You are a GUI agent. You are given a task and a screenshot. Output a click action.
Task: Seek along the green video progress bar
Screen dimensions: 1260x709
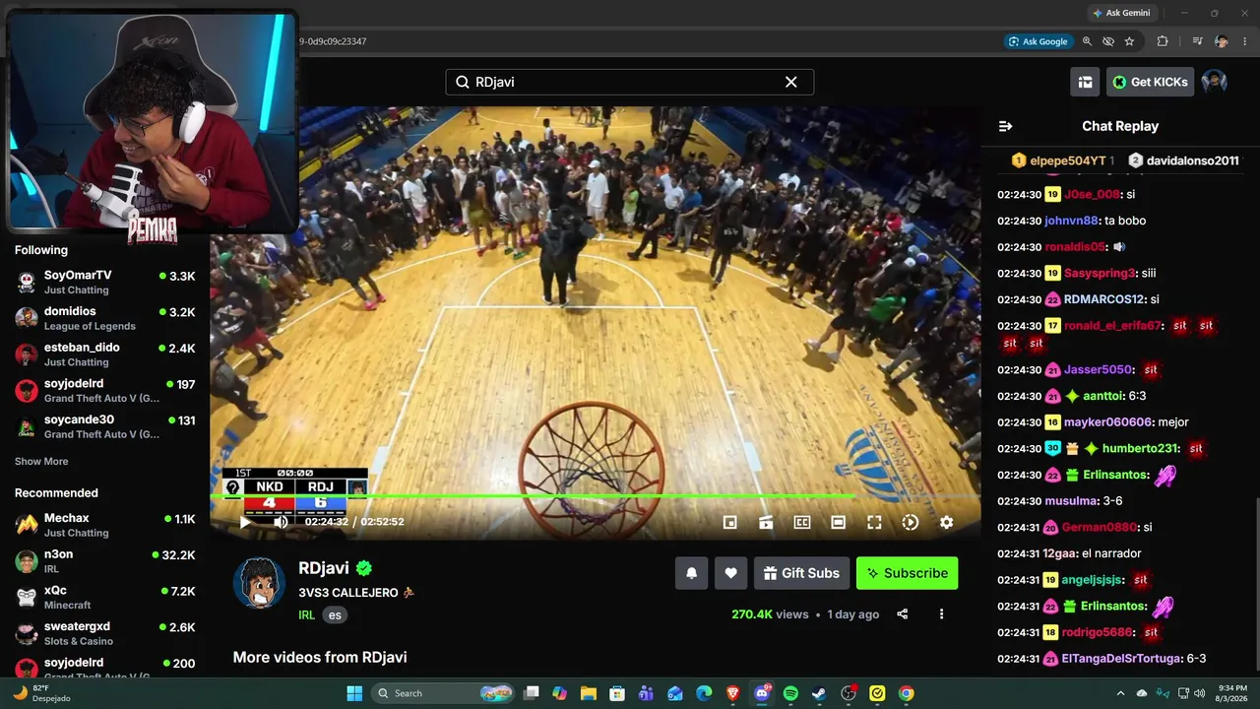(596, 496)
